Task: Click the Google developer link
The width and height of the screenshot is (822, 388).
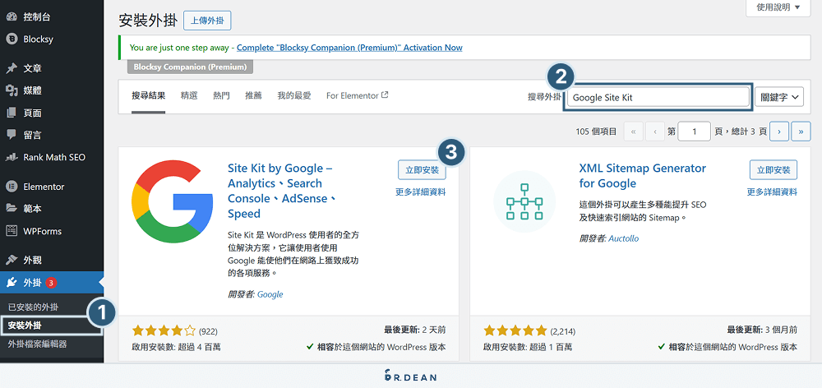Action: [x=270, y=294]
